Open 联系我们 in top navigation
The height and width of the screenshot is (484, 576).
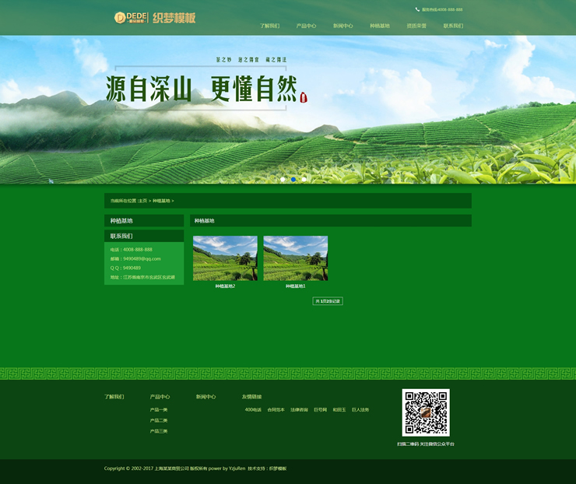coord(453,26)
